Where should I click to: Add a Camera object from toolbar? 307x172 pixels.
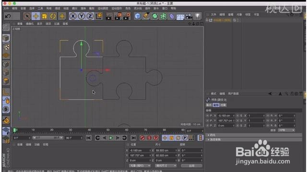click(x=189, y=16)
